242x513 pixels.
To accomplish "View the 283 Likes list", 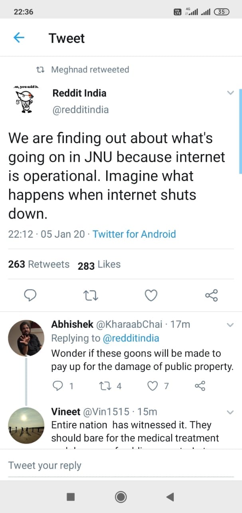I will tap(99, 265).
